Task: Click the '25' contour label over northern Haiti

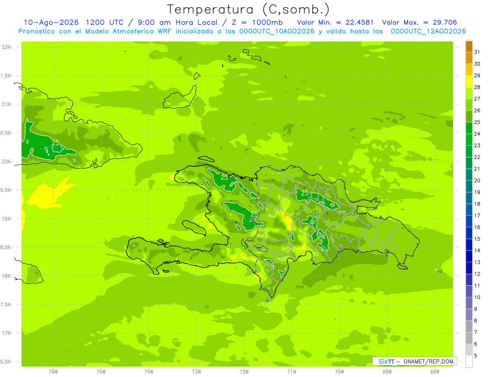Action: (x=224, y=177)
